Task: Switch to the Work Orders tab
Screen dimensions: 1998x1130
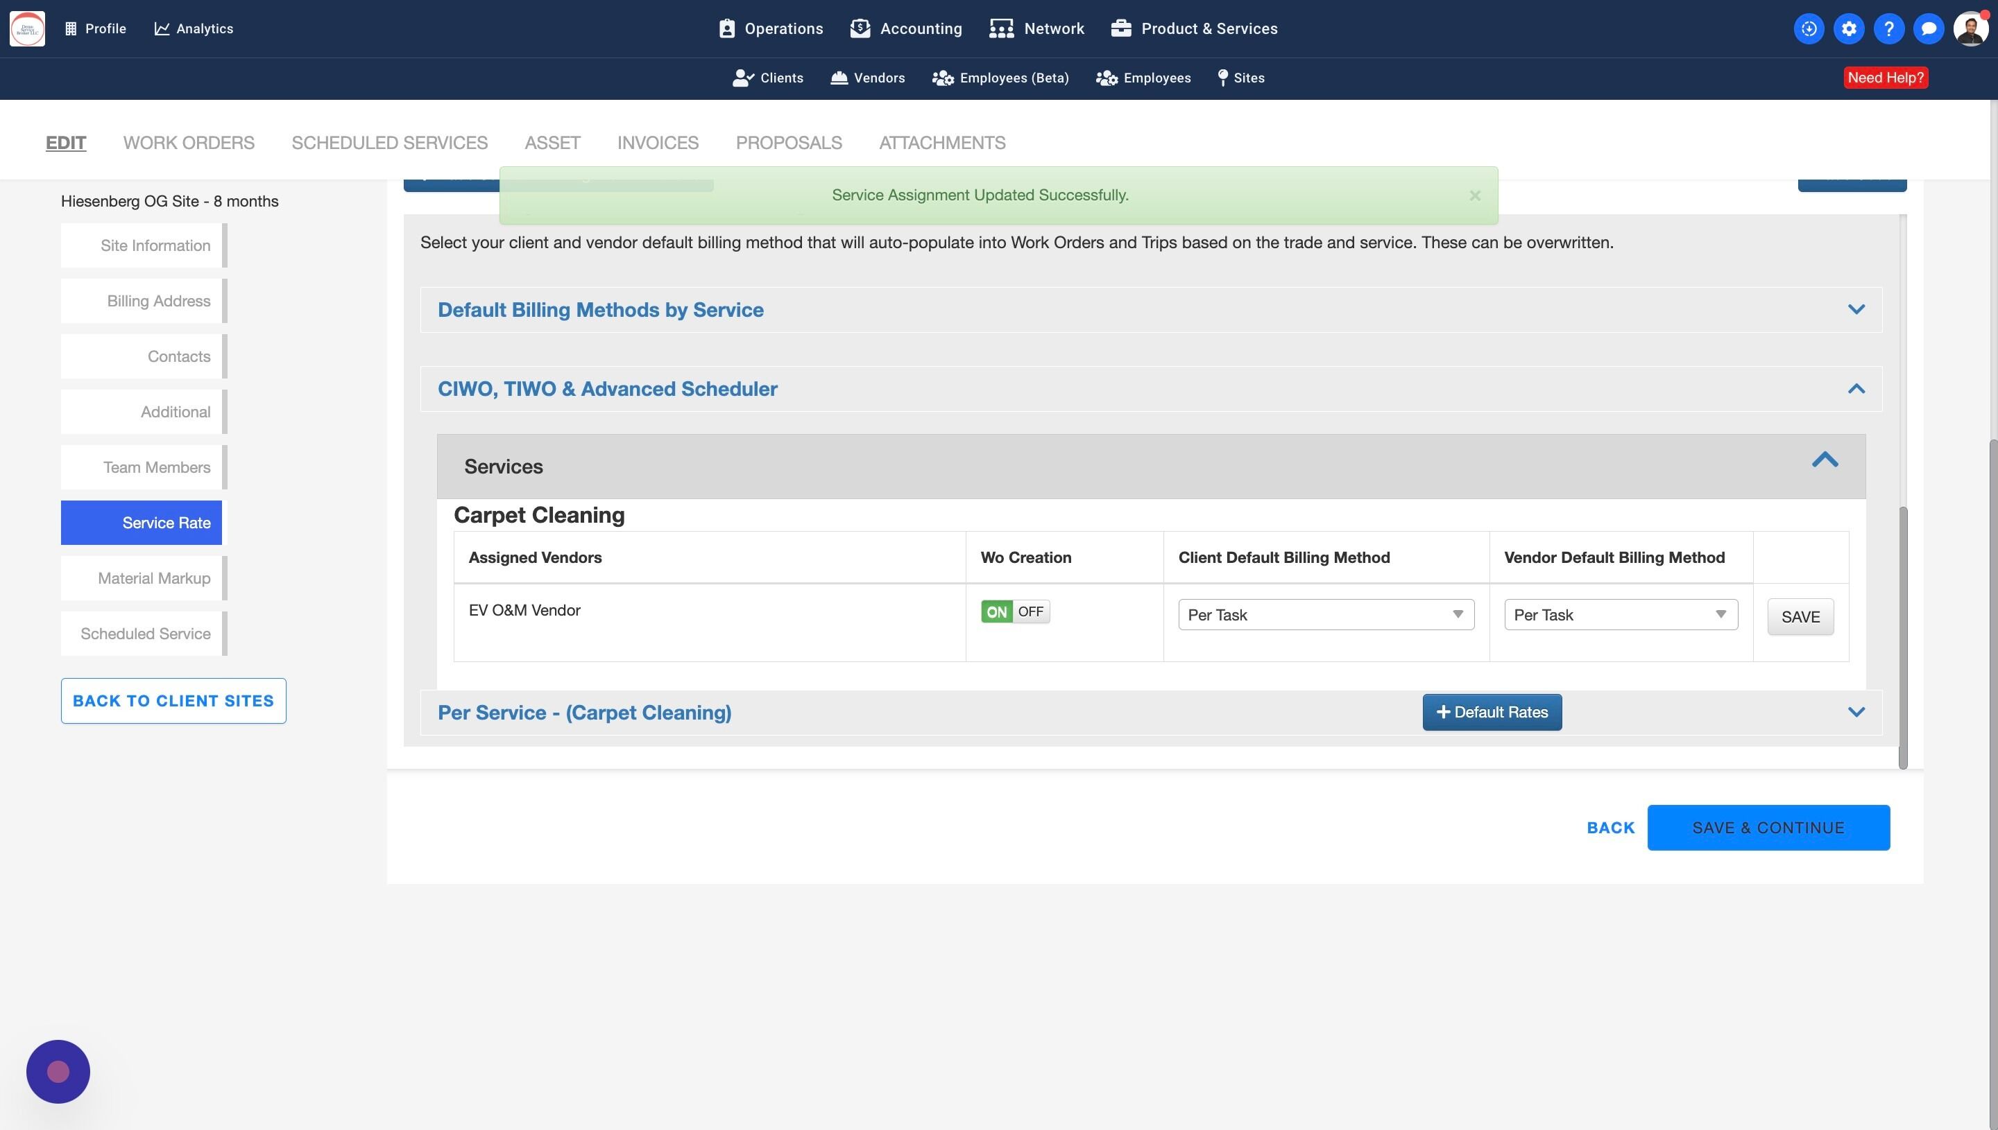Action: point(189,143)
